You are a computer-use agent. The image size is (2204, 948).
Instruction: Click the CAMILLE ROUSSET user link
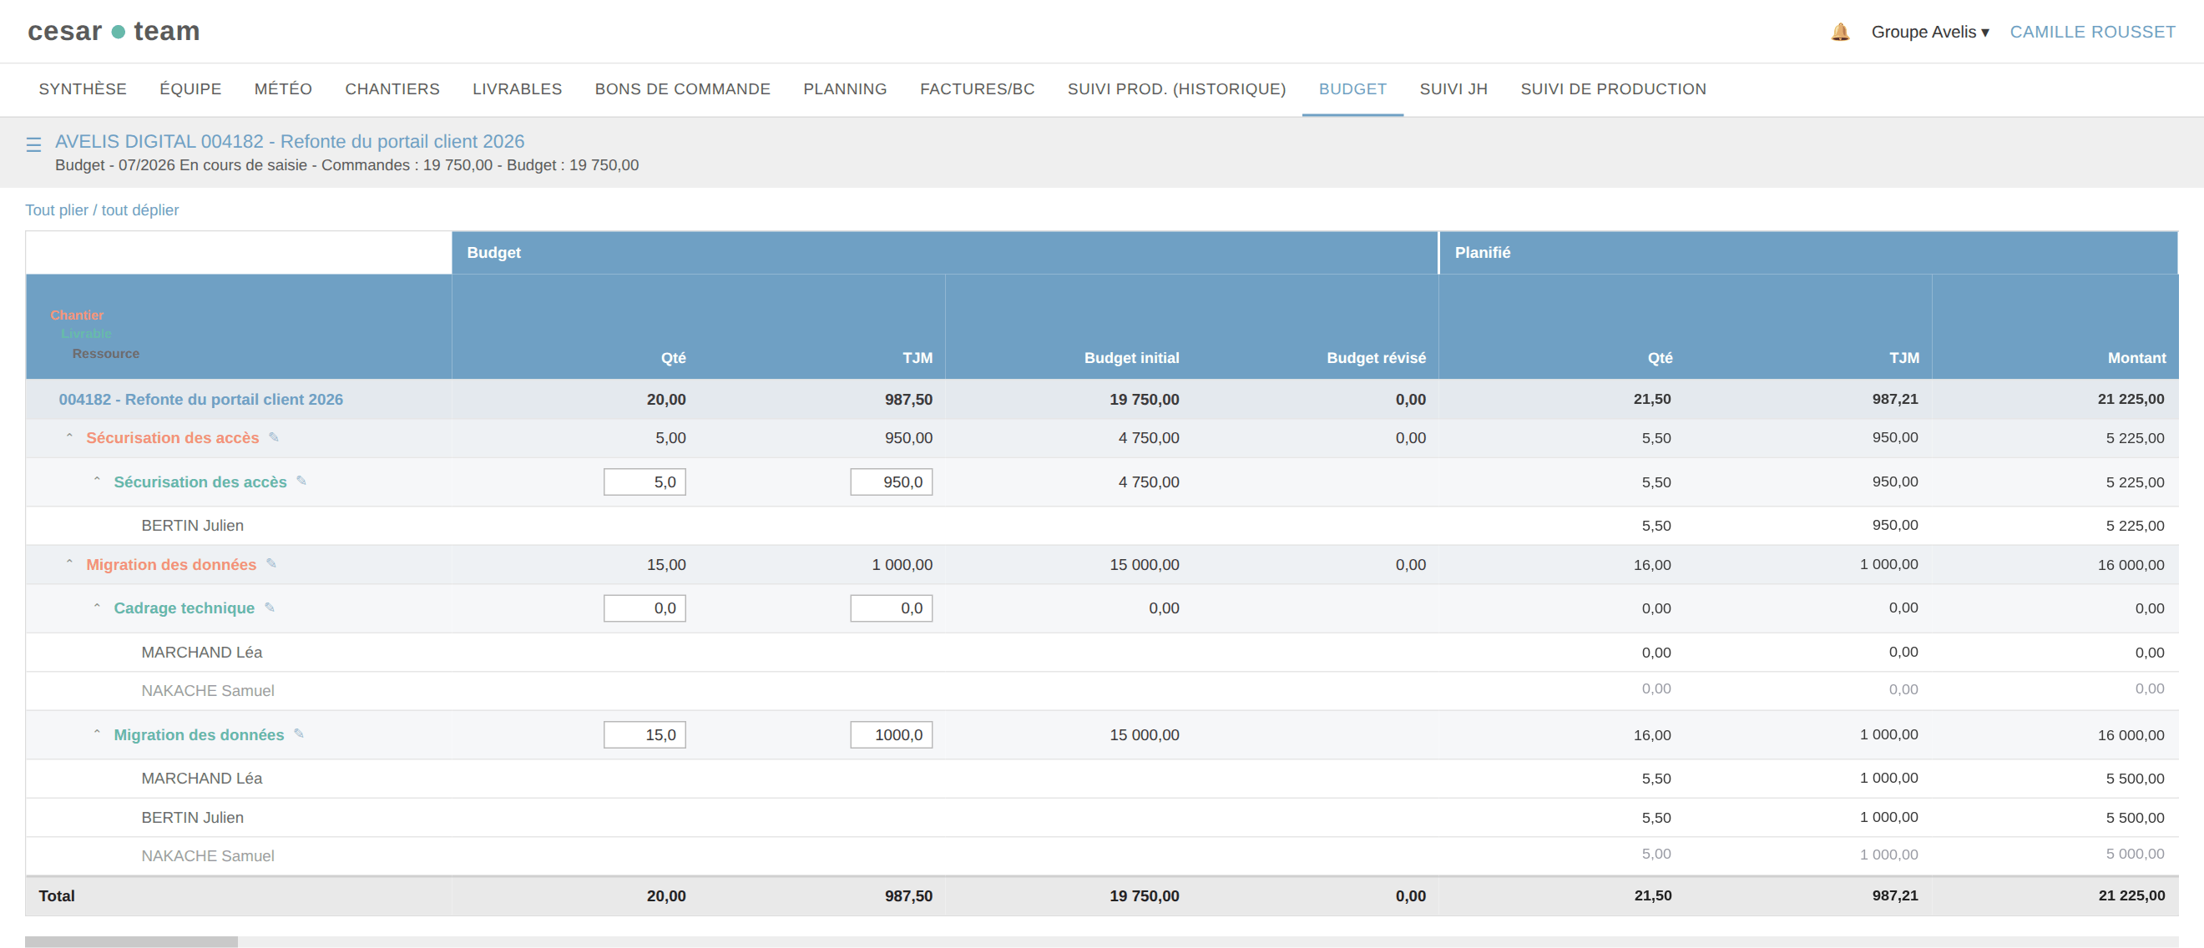point(2092,32)
